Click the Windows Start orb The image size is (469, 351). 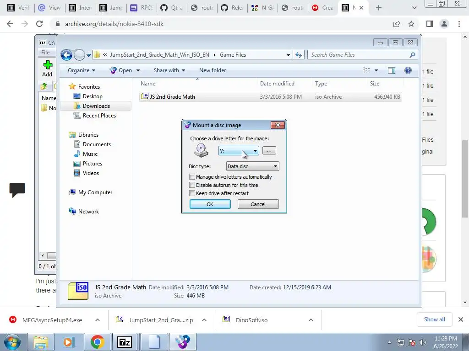pyautogui.click(x=12, y=342)
